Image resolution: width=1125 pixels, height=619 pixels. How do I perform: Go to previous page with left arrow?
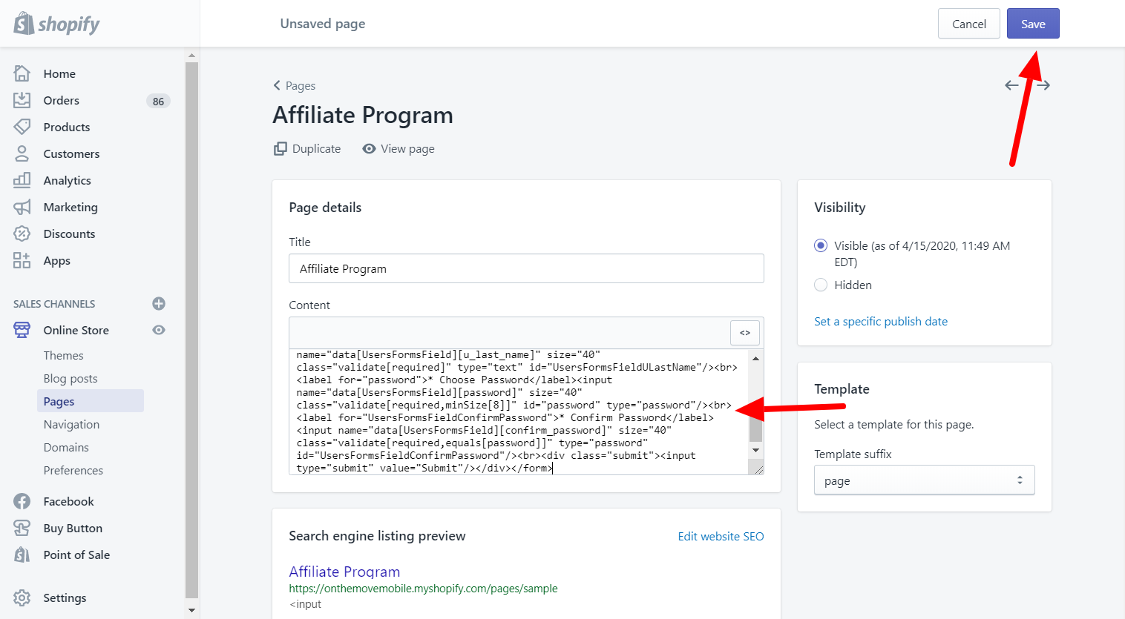pyautogui.click(x=1011, y=85)
